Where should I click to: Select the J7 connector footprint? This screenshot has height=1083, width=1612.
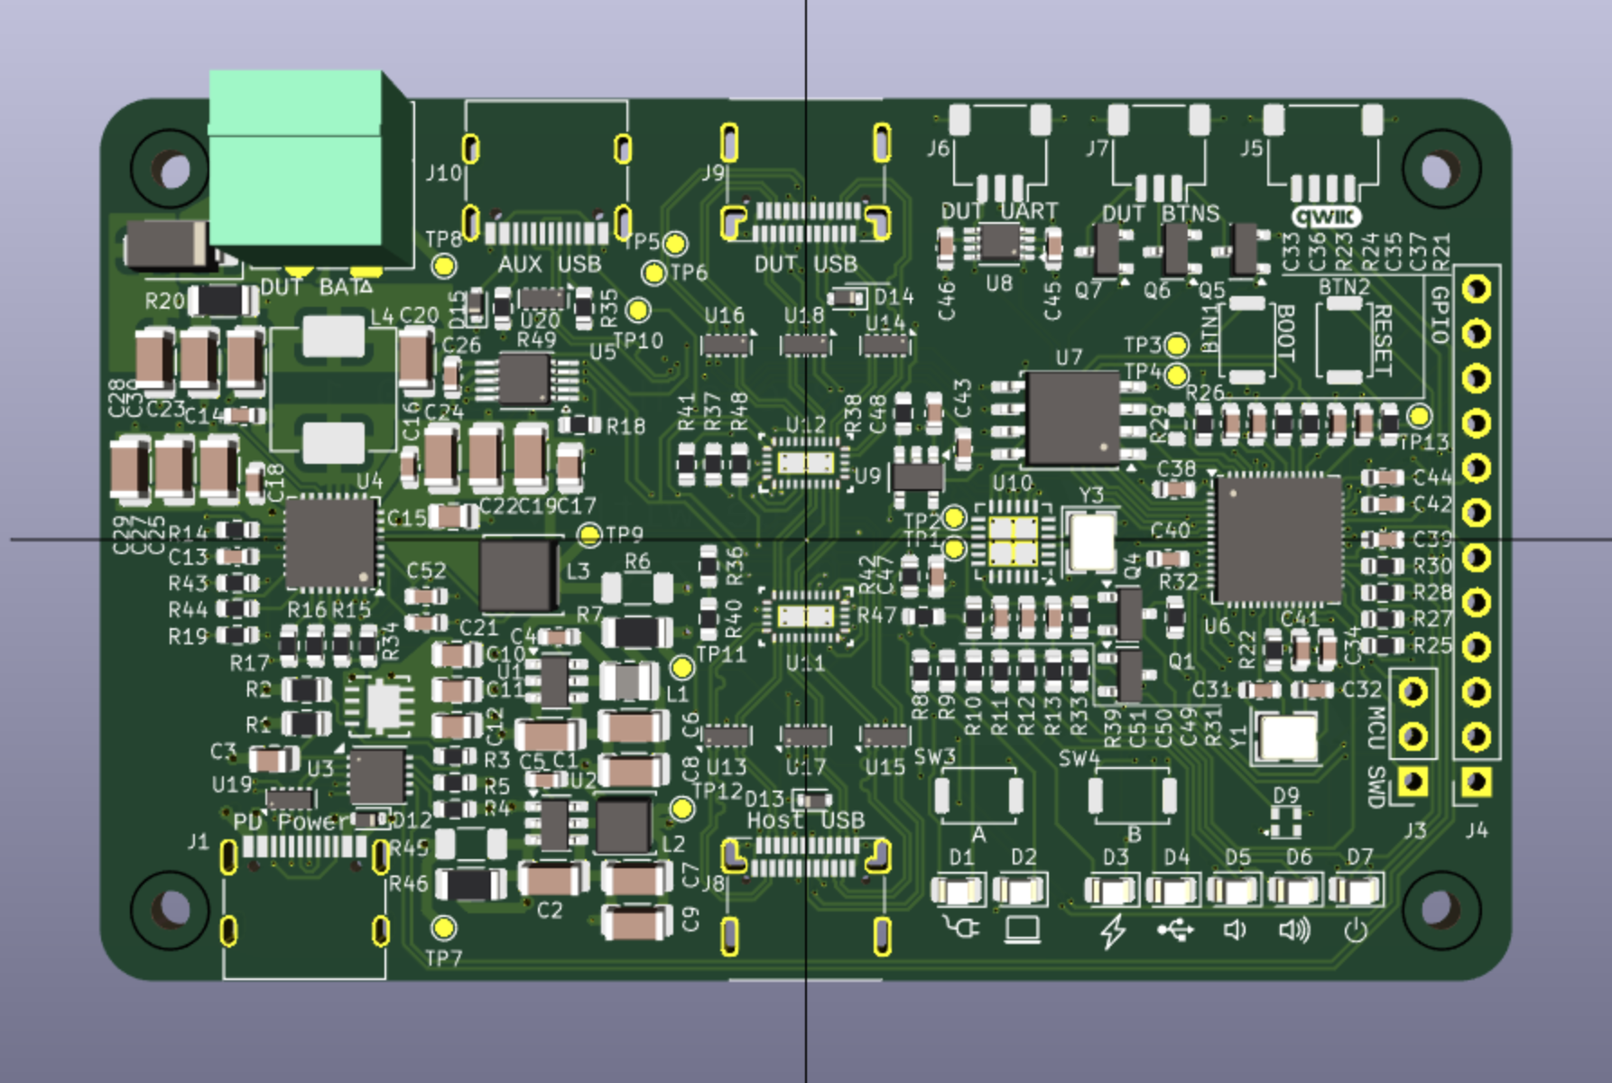coord(1159,153)
